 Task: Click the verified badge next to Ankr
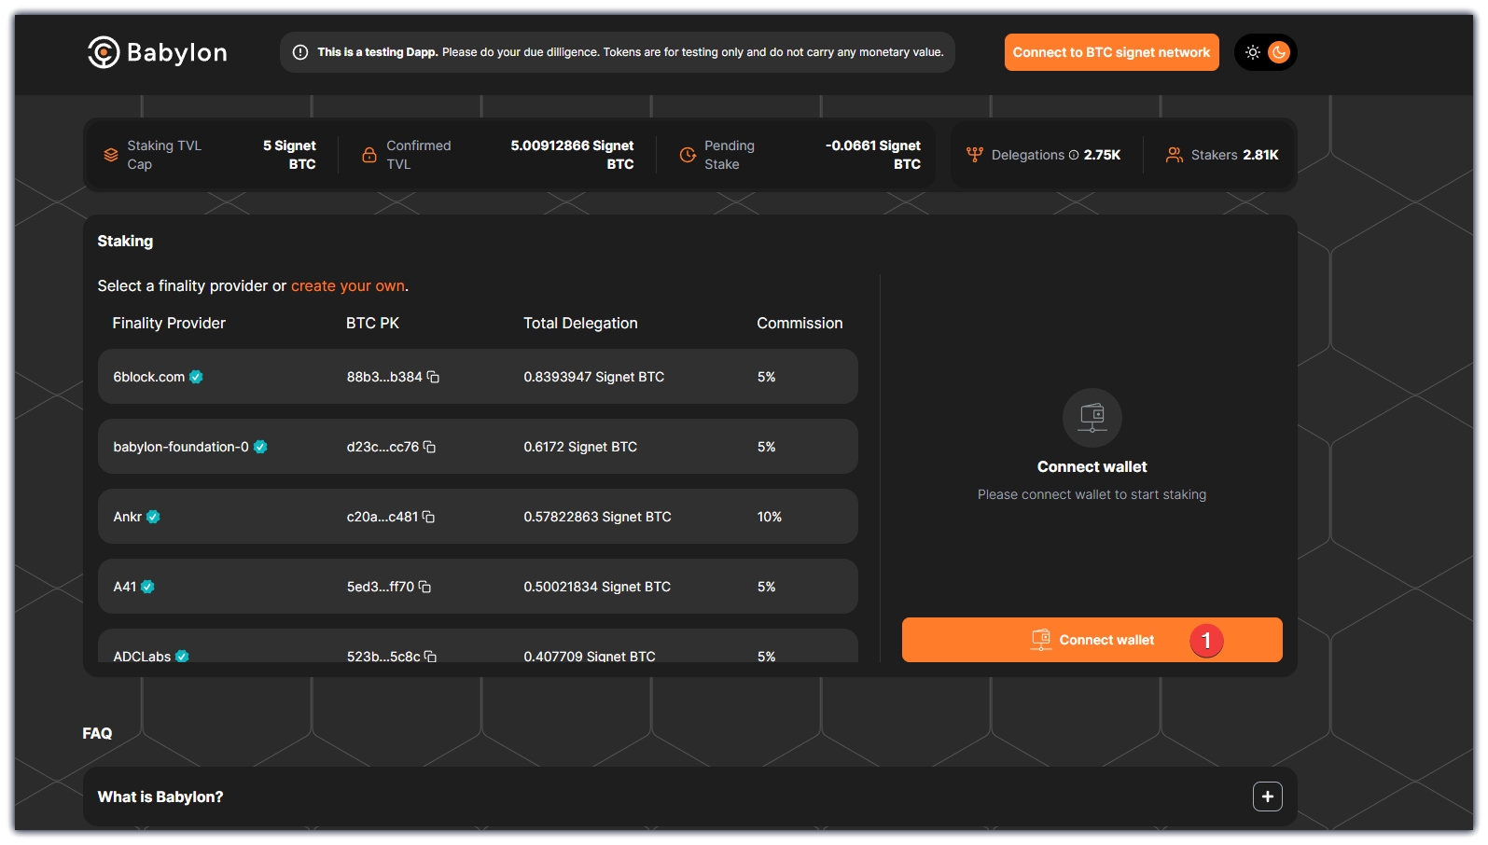153,517
